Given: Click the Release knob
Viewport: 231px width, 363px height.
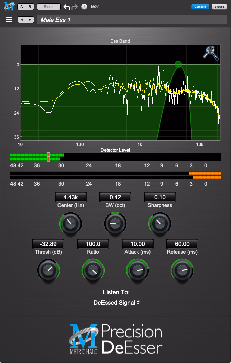Looking at the screenshot, I should (x=182, y=270).
